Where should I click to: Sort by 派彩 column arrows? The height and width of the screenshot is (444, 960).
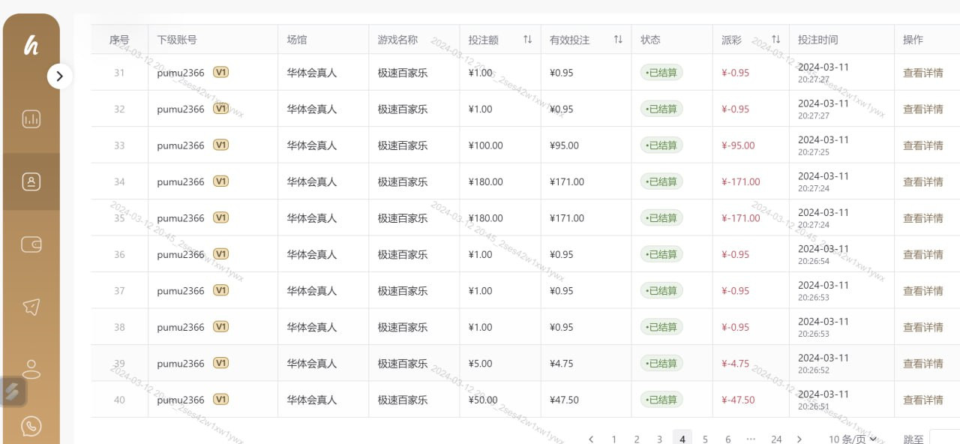pos(775,40)
